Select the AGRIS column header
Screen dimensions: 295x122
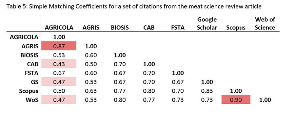pos(91,28)
